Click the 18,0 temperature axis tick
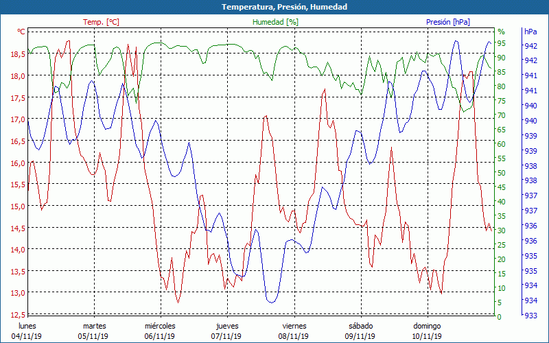The image size is (549, 343). (18, 76)
